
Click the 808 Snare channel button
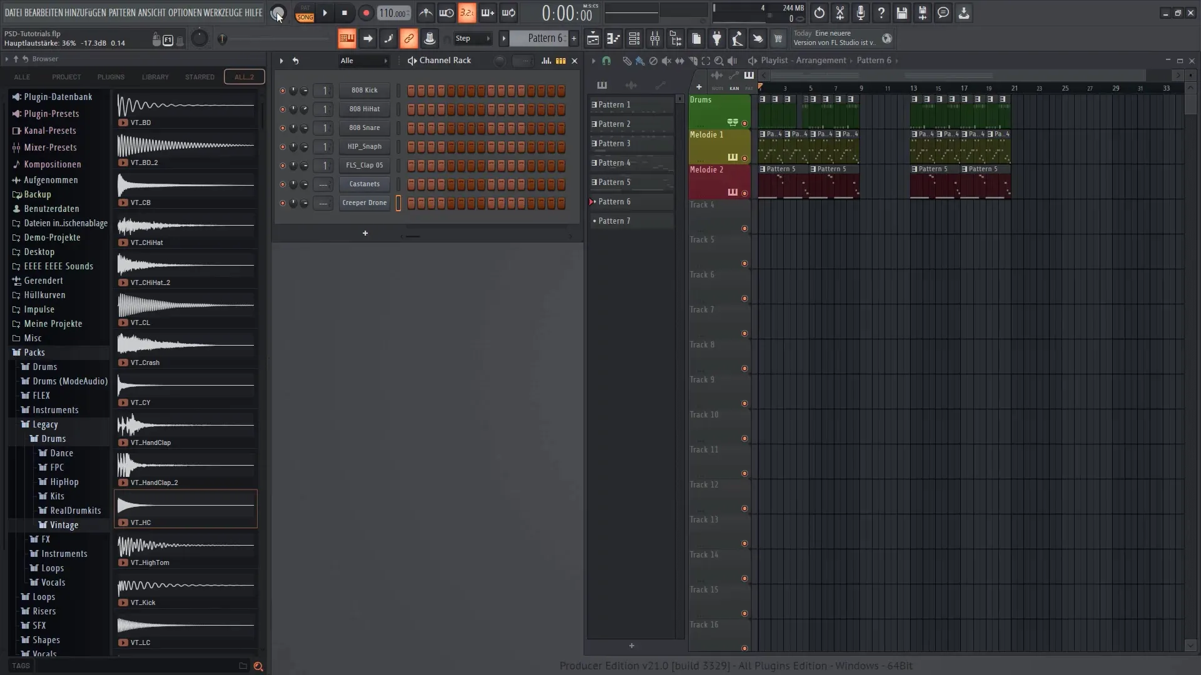[365, 128]
